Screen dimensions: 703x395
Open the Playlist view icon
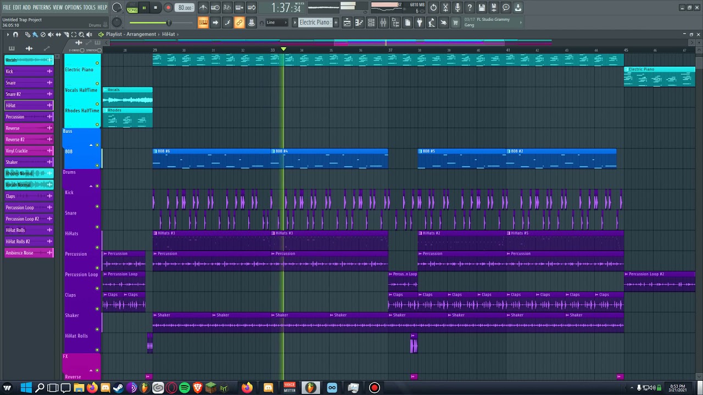347,22
